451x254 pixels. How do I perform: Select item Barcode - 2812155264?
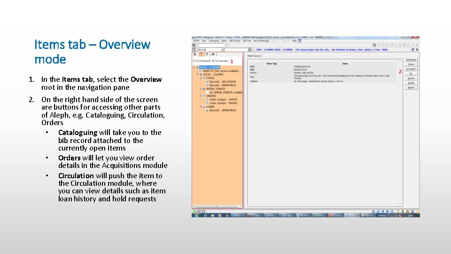(223, 82)
